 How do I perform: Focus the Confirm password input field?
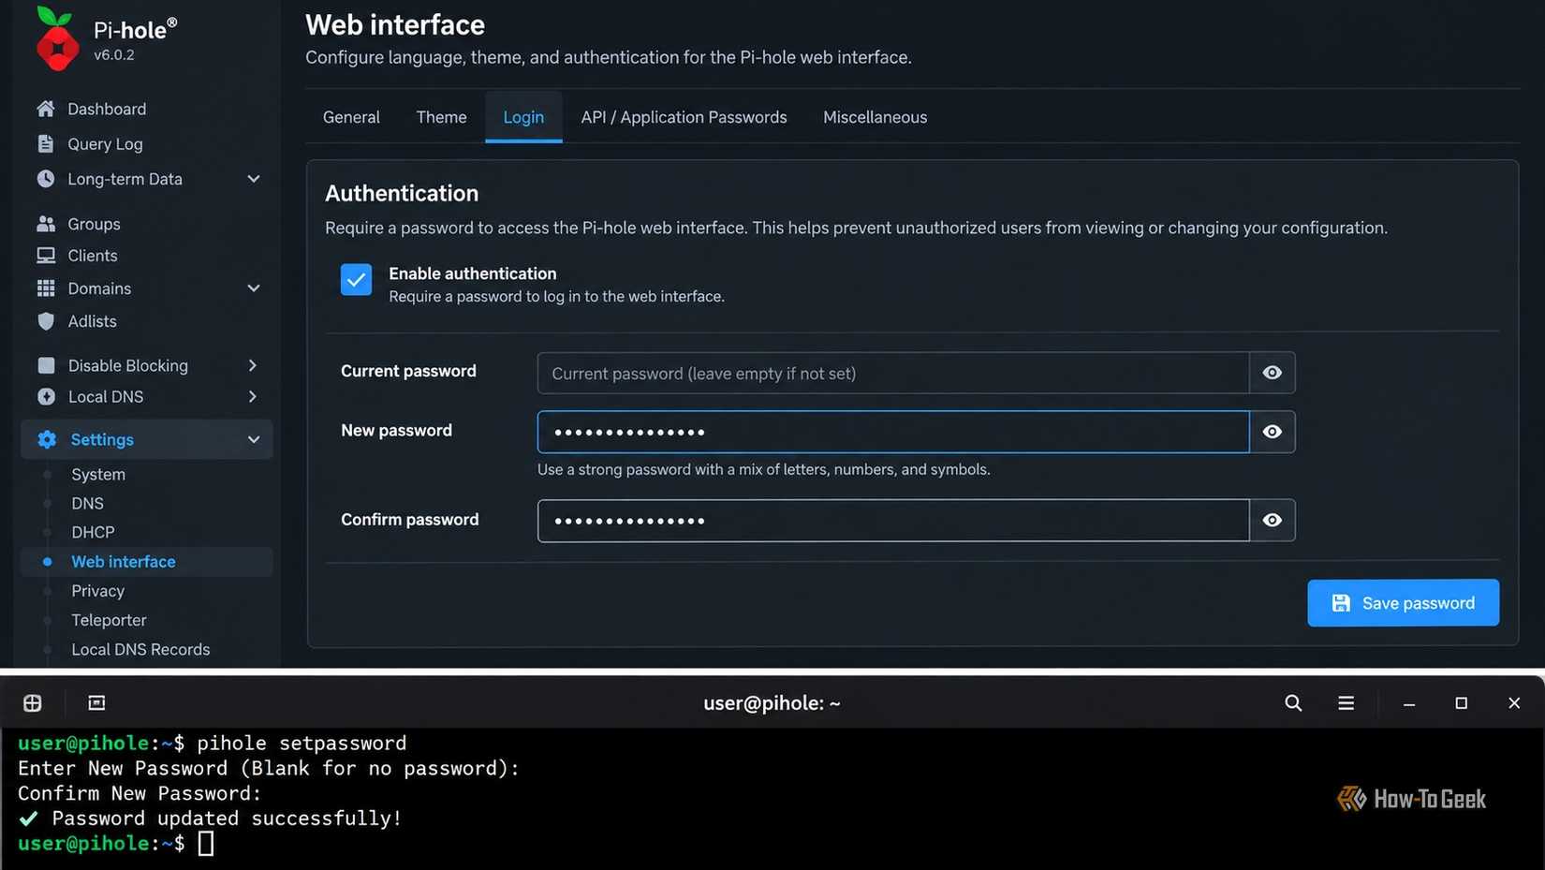pos(893,521)
